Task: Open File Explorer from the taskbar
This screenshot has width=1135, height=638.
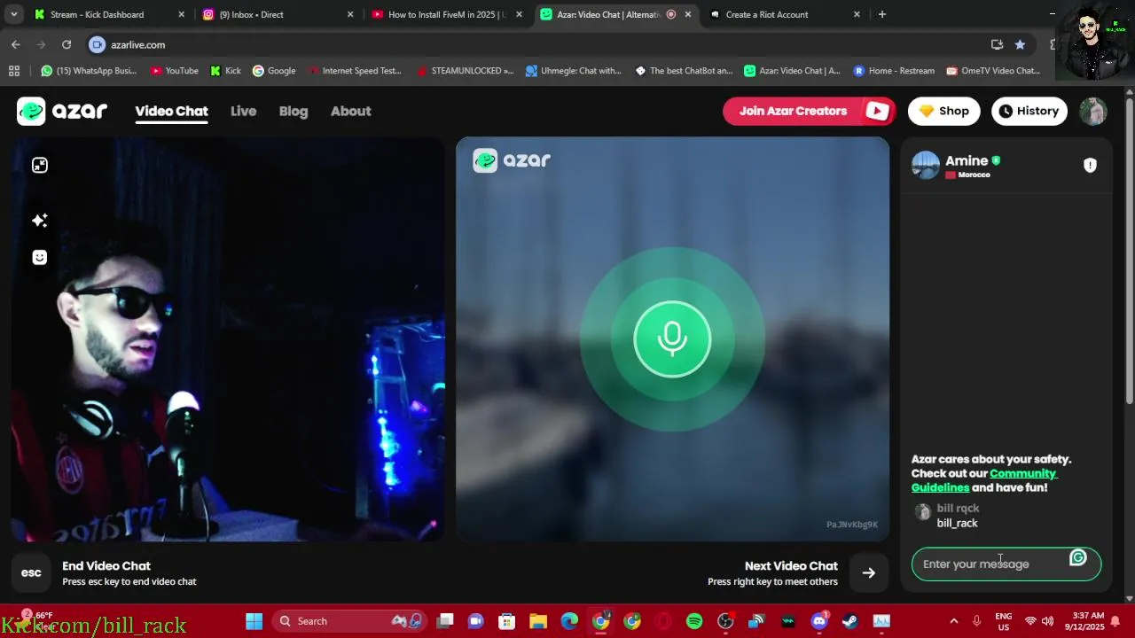Action: 538,621
